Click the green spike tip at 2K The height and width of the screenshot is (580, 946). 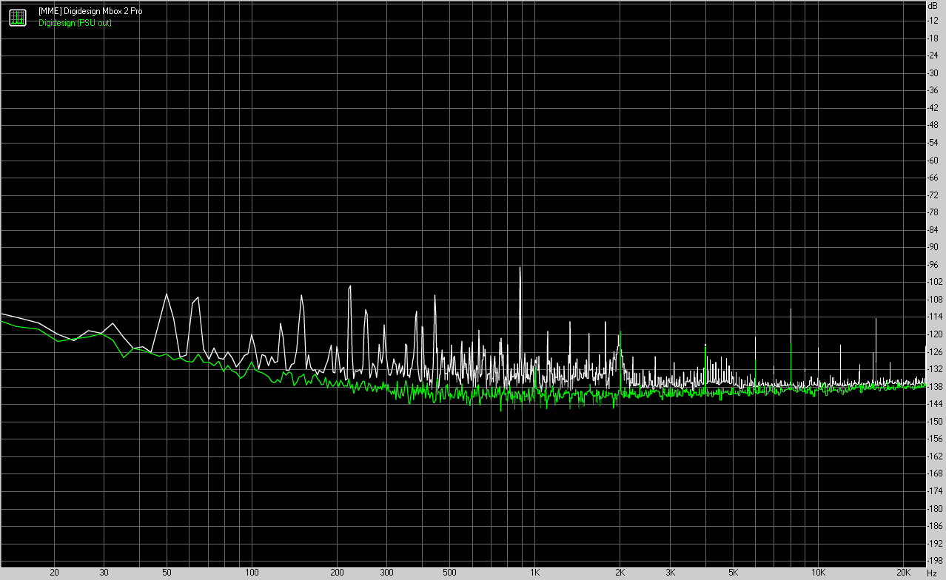click(620, 332)
